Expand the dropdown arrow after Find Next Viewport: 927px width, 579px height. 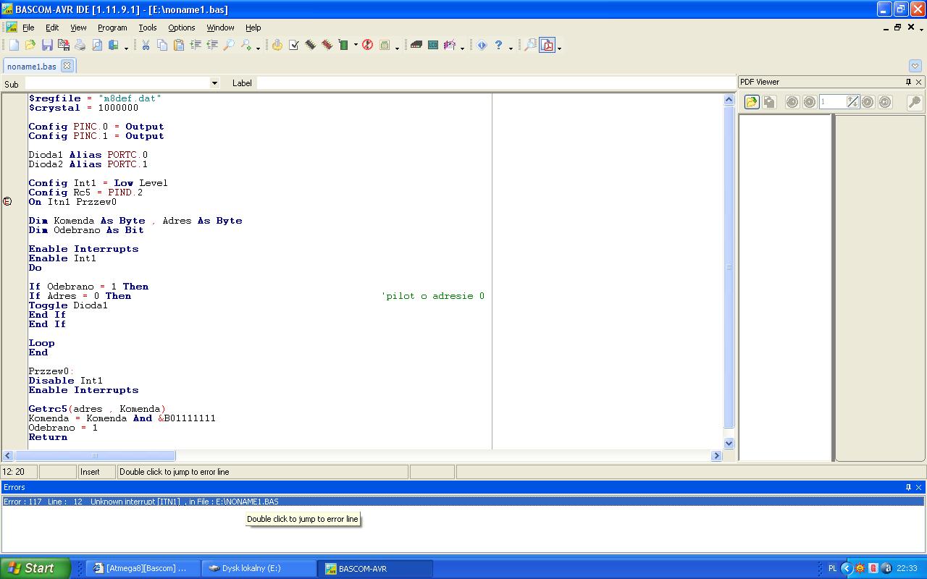[258, 48]
